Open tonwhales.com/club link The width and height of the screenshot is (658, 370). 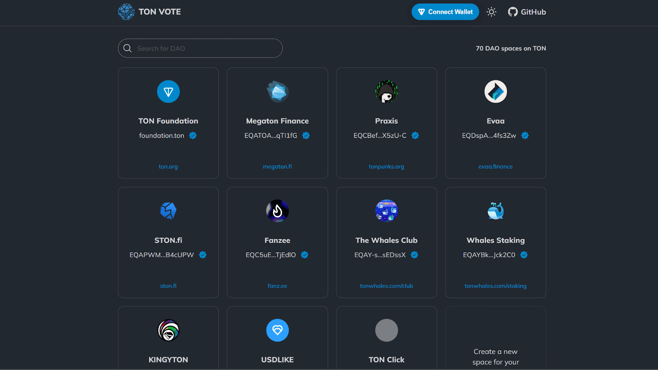click(387, 286)
